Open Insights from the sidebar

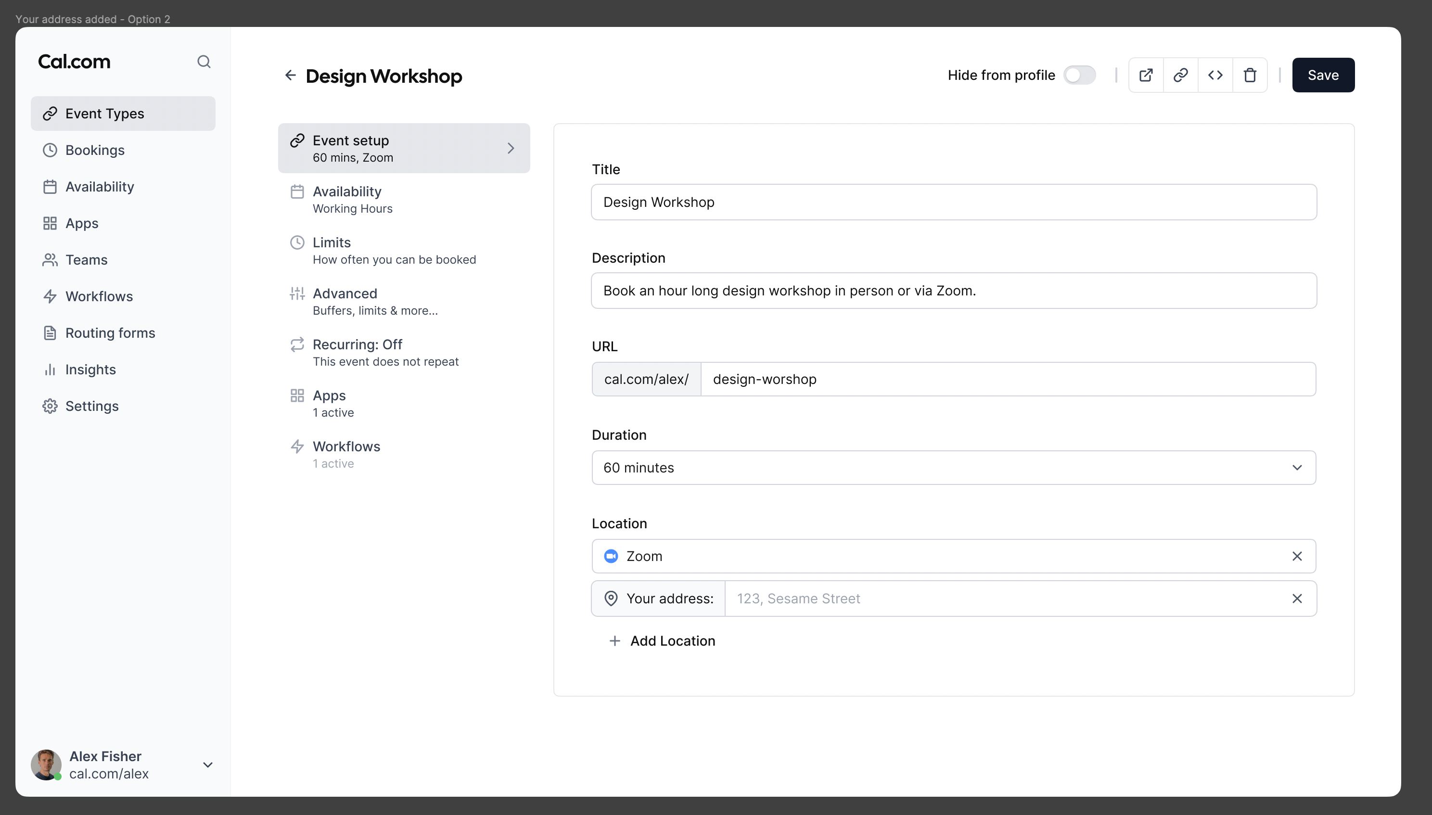coord(90,369)
